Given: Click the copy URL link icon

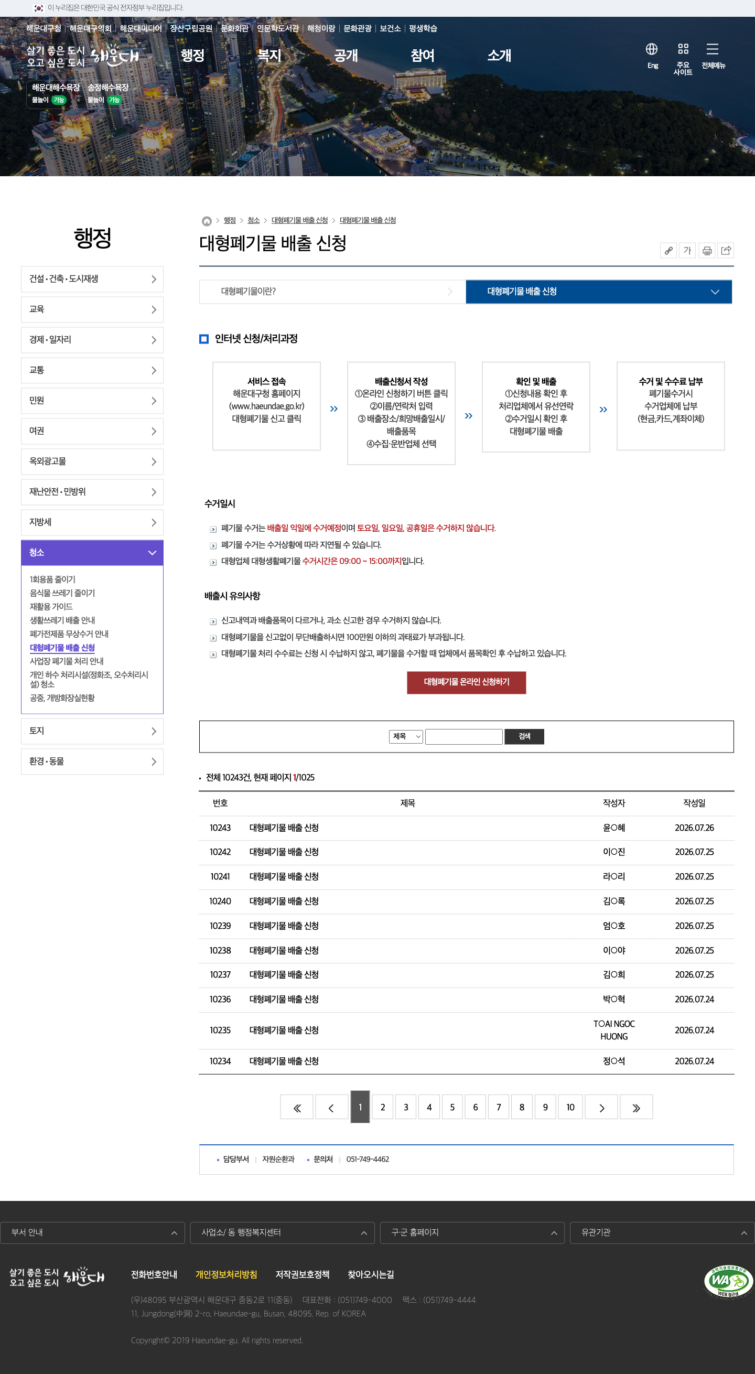Looking at the screenshot, I should click(x=668, y=251).
